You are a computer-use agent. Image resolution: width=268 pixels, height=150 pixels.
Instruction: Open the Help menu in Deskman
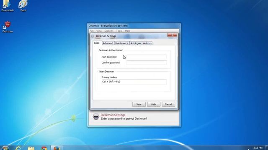(x=127, y=31)
